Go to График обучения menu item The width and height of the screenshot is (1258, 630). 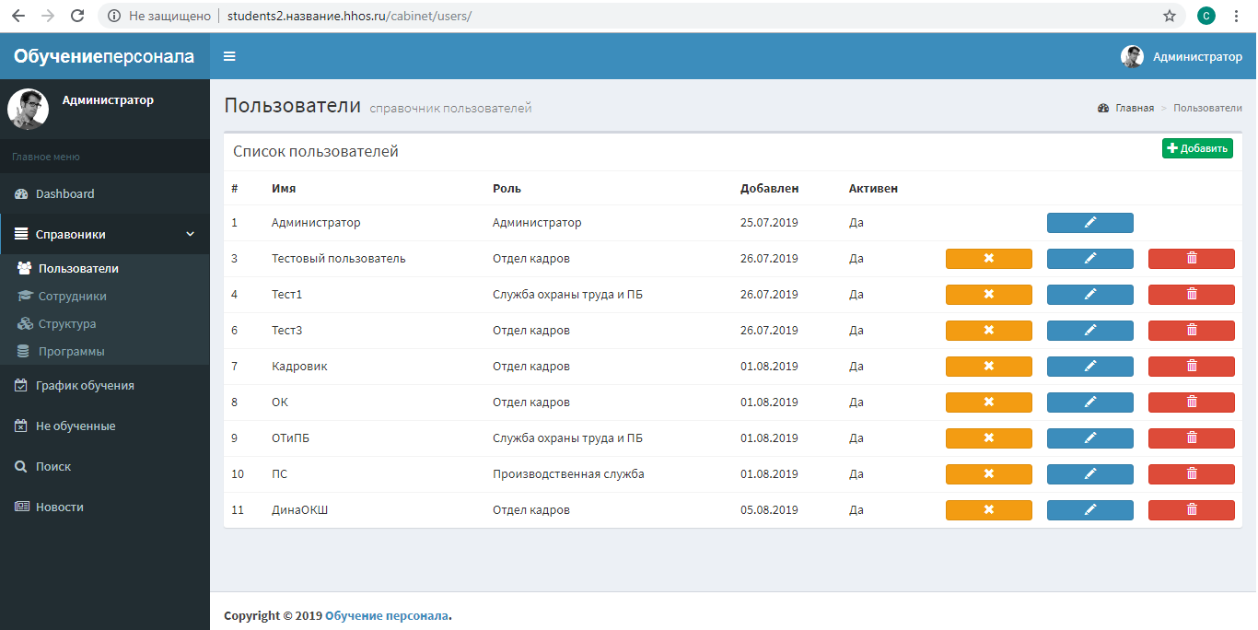tap(85, 386)
